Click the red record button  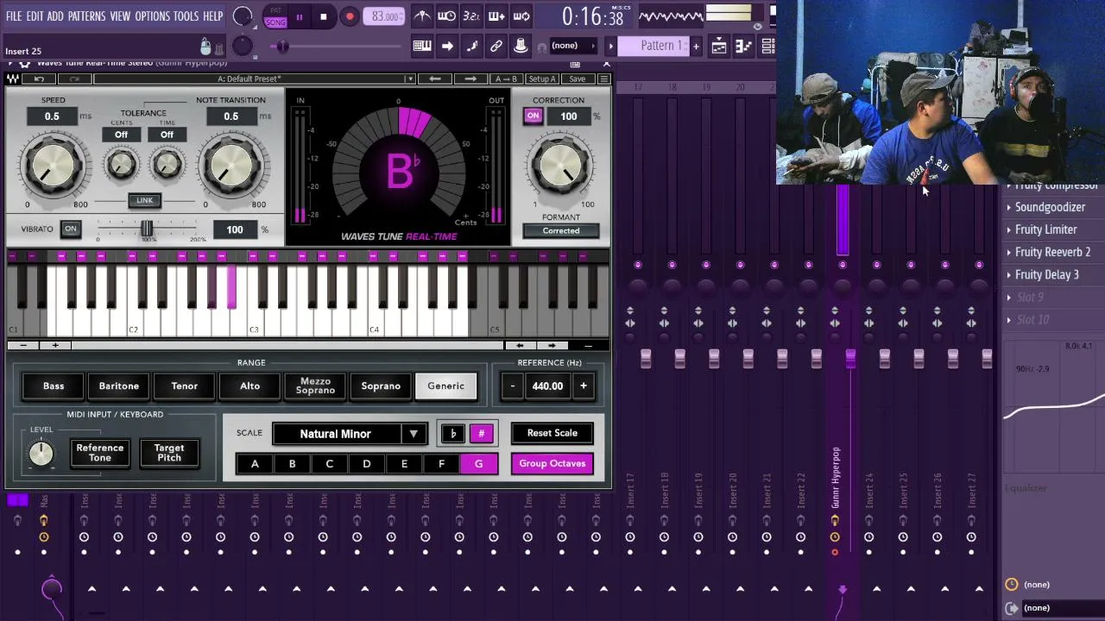(350, 16)
